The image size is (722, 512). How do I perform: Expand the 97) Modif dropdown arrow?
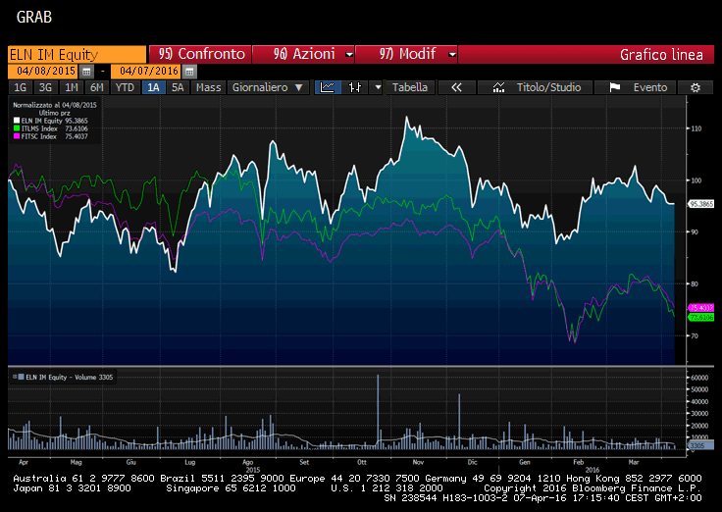(x=452, y=54)
